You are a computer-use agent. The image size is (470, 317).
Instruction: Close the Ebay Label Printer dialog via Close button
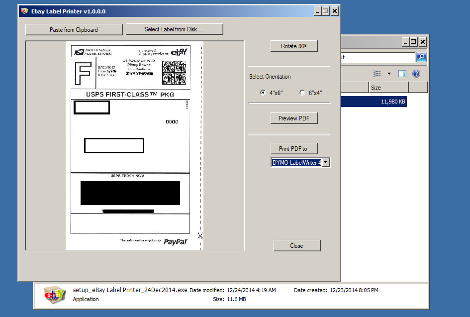297,246
